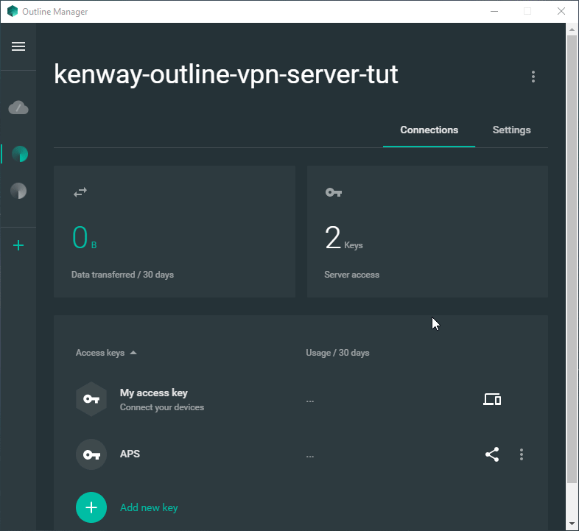The height and width of the screenshot is (531, 579).
Task: Click the plus icon to add server
Action: [19, 245]
